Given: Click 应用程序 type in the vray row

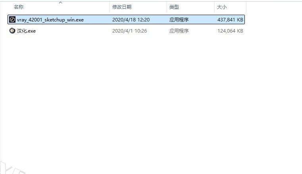Looking at the screenshot, I should tap(179, 20).
